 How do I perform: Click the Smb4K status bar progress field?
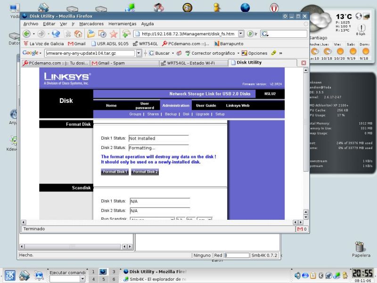237,255
